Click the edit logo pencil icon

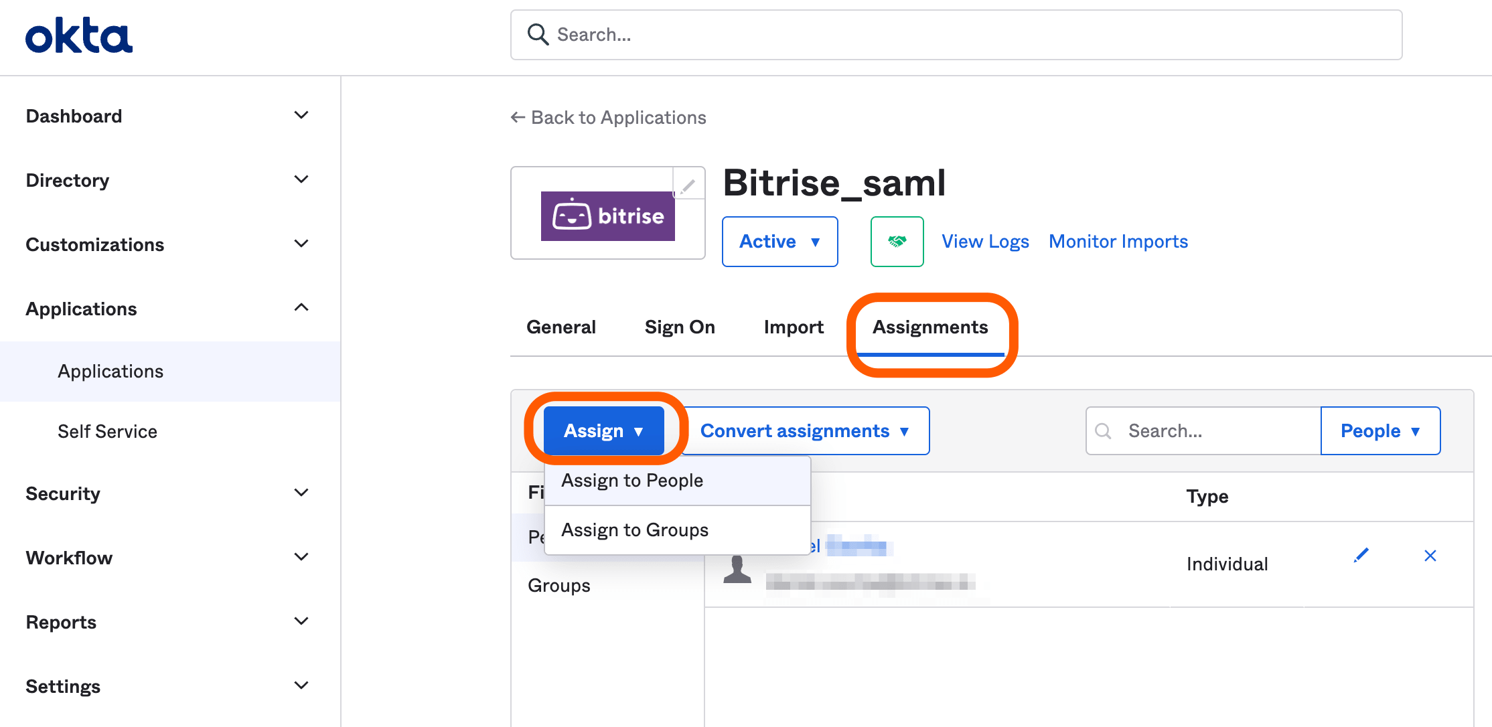pos(688,185)
